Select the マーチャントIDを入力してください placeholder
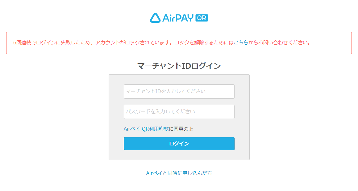 pyautogui.click(x=166, y=91)
